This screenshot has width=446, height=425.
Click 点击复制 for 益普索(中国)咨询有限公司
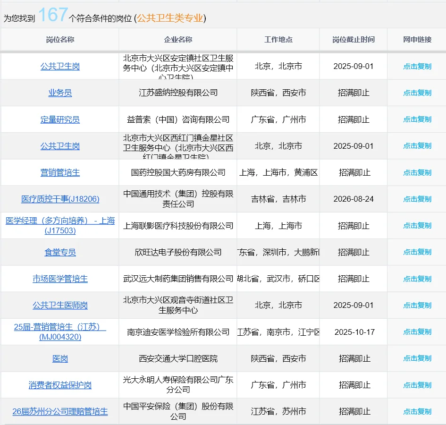[x=417, y=119]
